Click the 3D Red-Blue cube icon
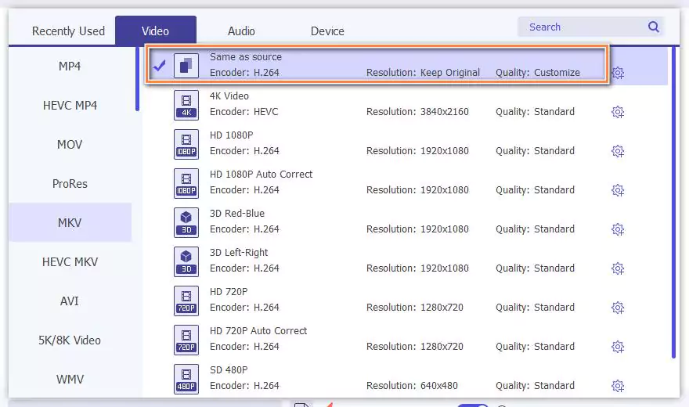The image size is (689, 407). [x=186, y=222]
